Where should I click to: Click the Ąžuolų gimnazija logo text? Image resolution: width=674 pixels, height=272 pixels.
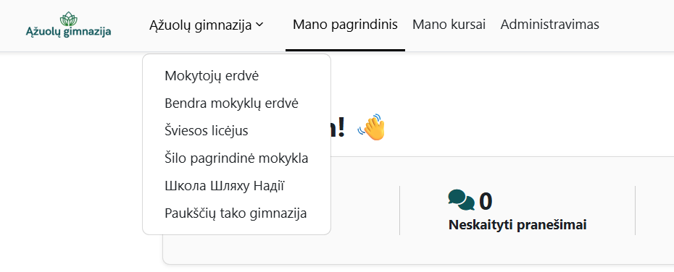(68, 32)
